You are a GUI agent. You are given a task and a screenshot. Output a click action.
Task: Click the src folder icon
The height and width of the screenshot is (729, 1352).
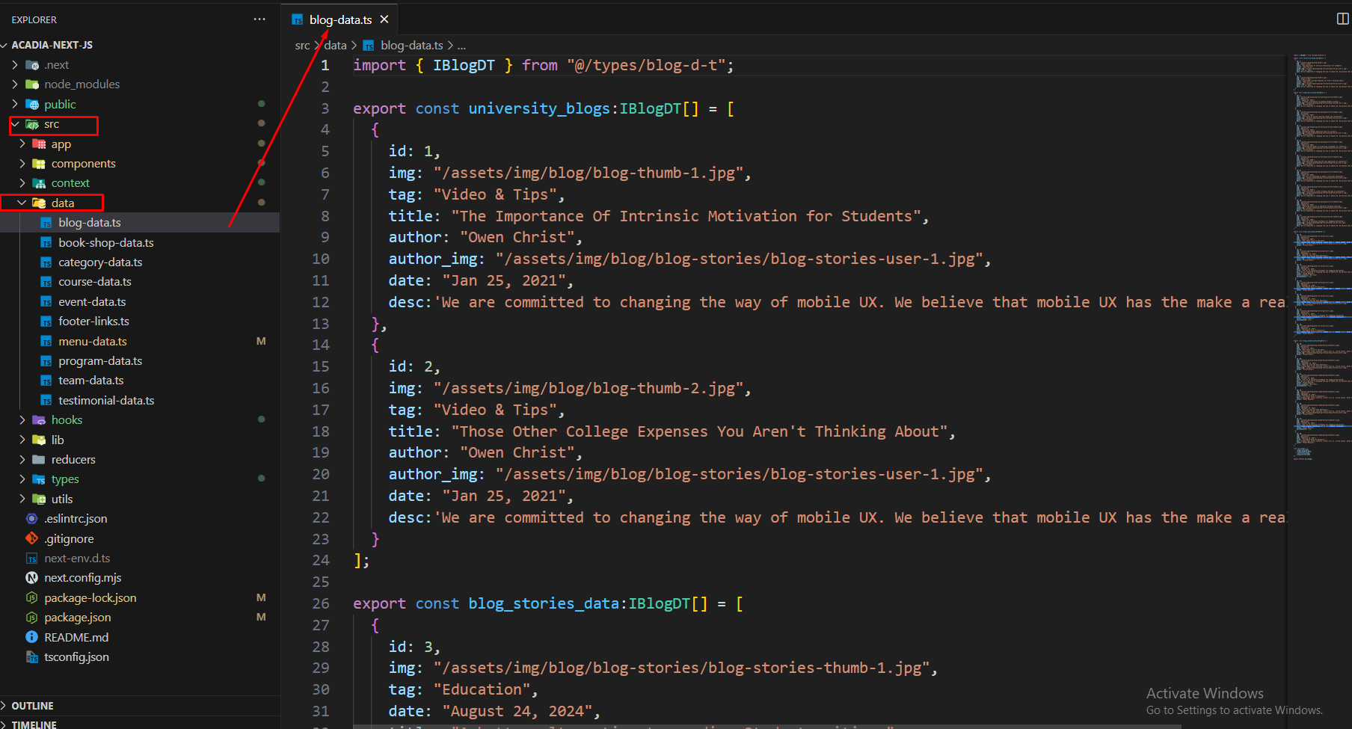[x=32, y=124]
